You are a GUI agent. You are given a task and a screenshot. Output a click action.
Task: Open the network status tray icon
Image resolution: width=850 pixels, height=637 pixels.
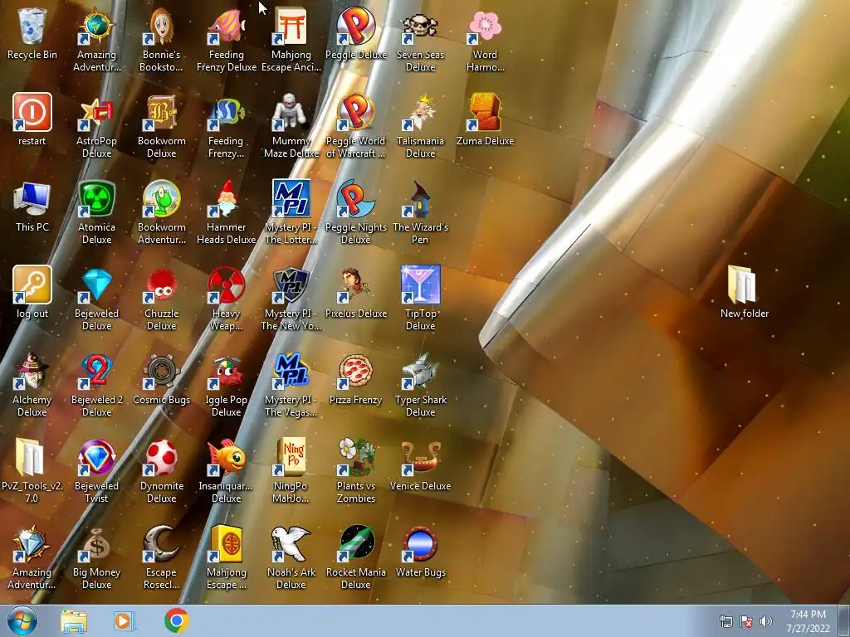[x=725, y=621]
